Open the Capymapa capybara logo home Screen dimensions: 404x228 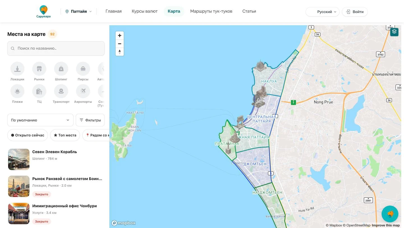click(43, 11)
